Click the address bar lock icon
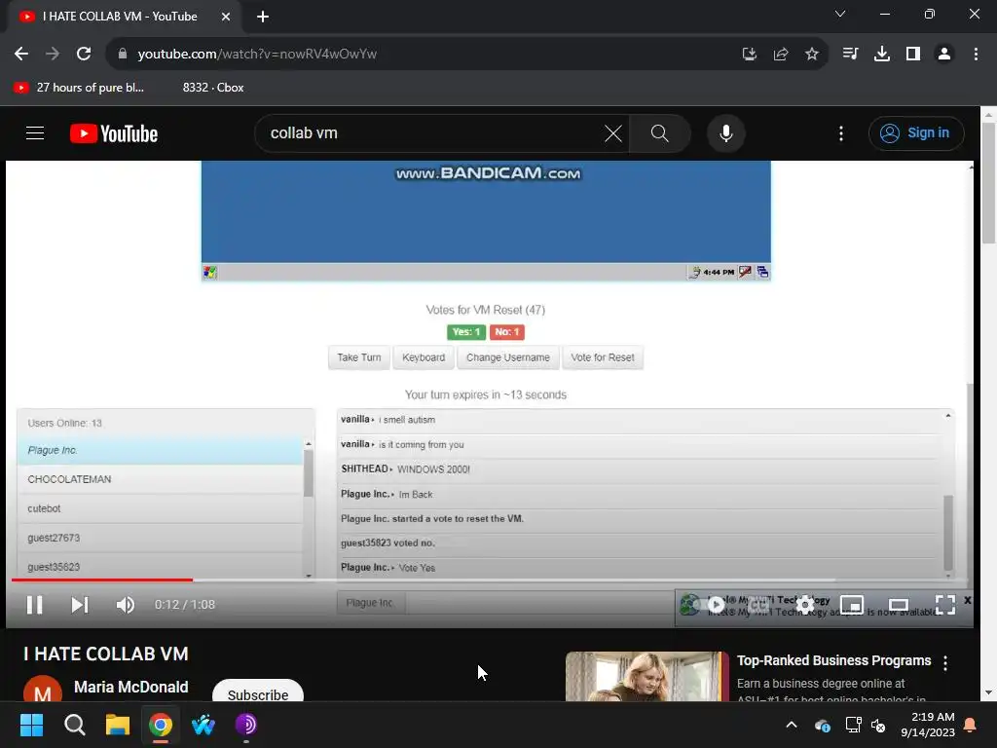The width and height of the screenshot is (997, 748). [x=123, y=55]
